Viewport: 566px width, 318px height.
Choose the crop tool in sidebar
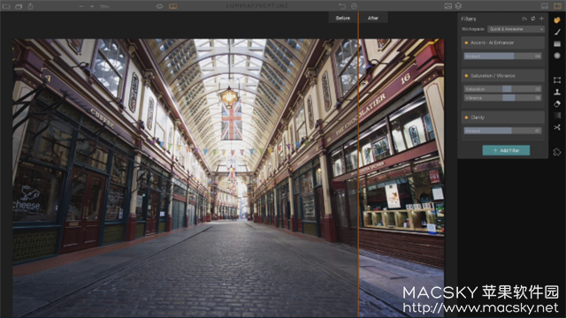pyautogui.click(x=557, y=79)
